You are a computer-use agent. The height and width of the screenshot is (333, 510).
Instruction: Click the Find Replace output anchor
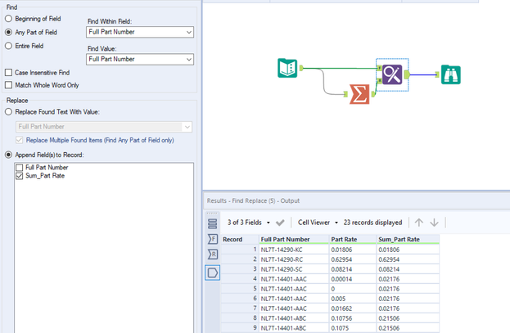407,74
